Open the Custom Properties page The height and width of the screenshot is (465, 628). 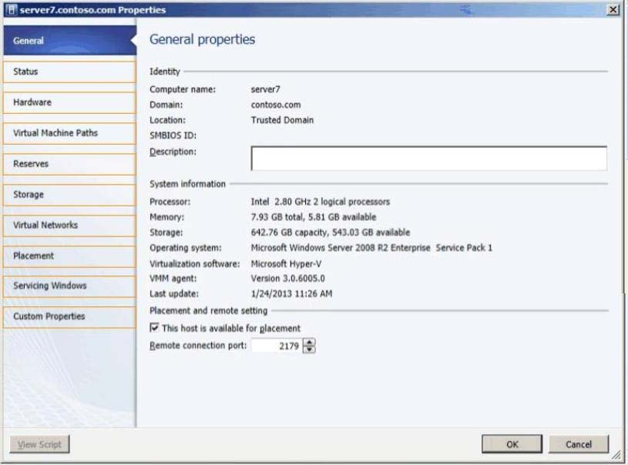pos(69,316)
